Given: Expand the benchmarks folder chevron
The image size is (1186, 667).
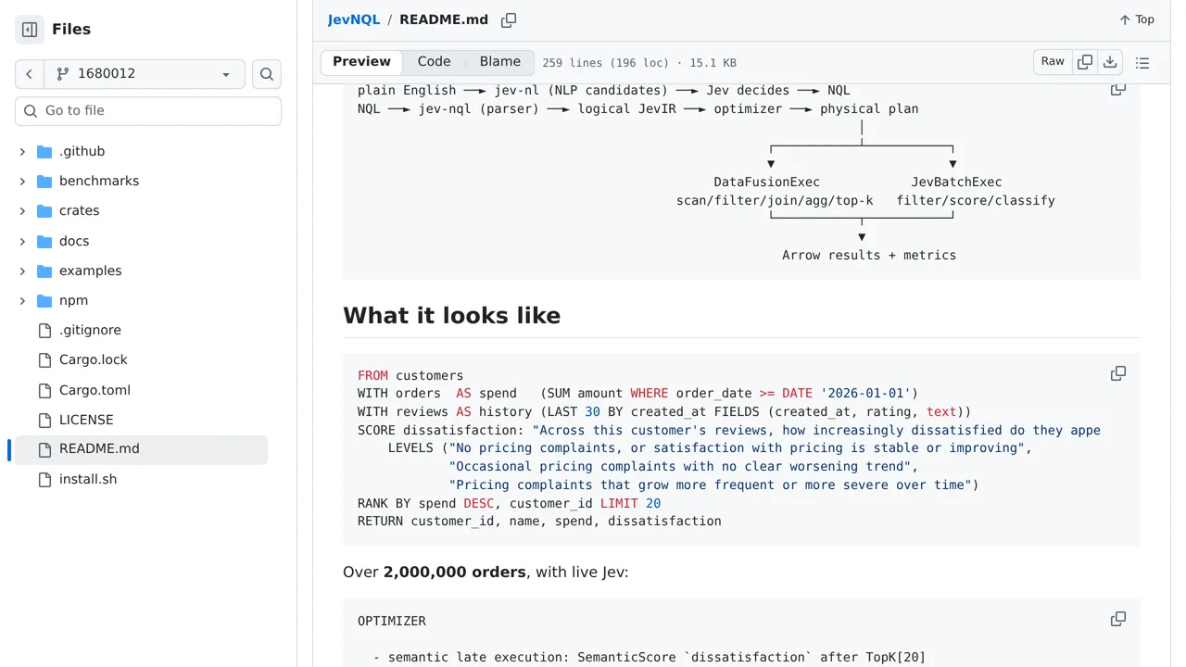Looking at the screenshot, I should click(x=22, y=182).
